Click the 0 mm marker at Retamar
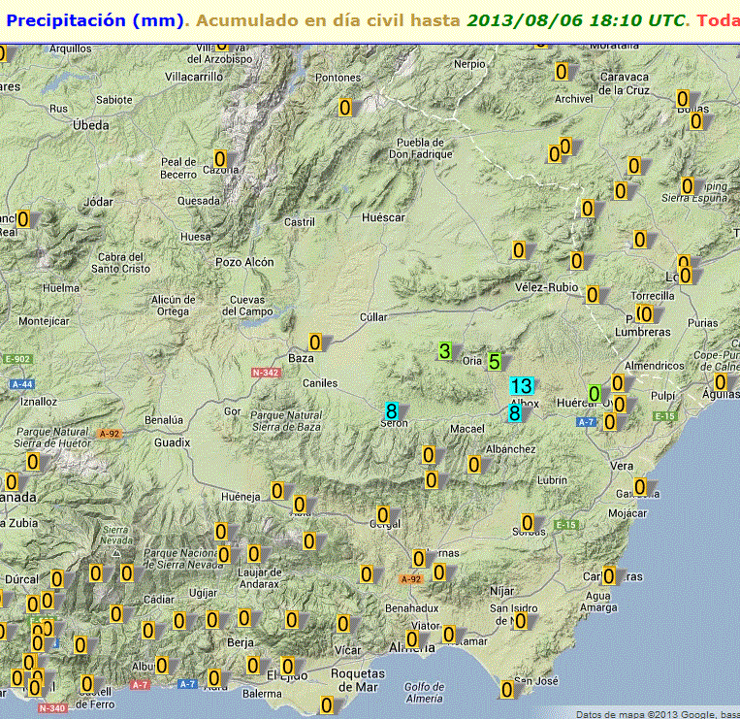The image size is (740, 719). click(449, 634)
